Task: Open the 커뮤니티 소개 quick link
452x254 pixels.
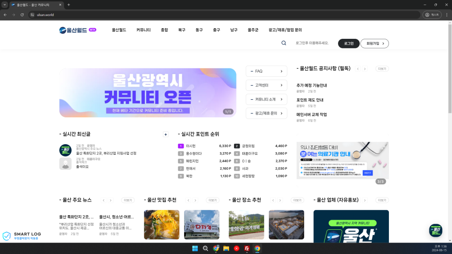Action: 266,99
